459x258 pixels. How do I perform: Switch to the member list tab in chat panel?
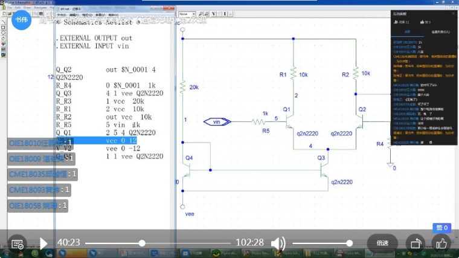point(440,32)
